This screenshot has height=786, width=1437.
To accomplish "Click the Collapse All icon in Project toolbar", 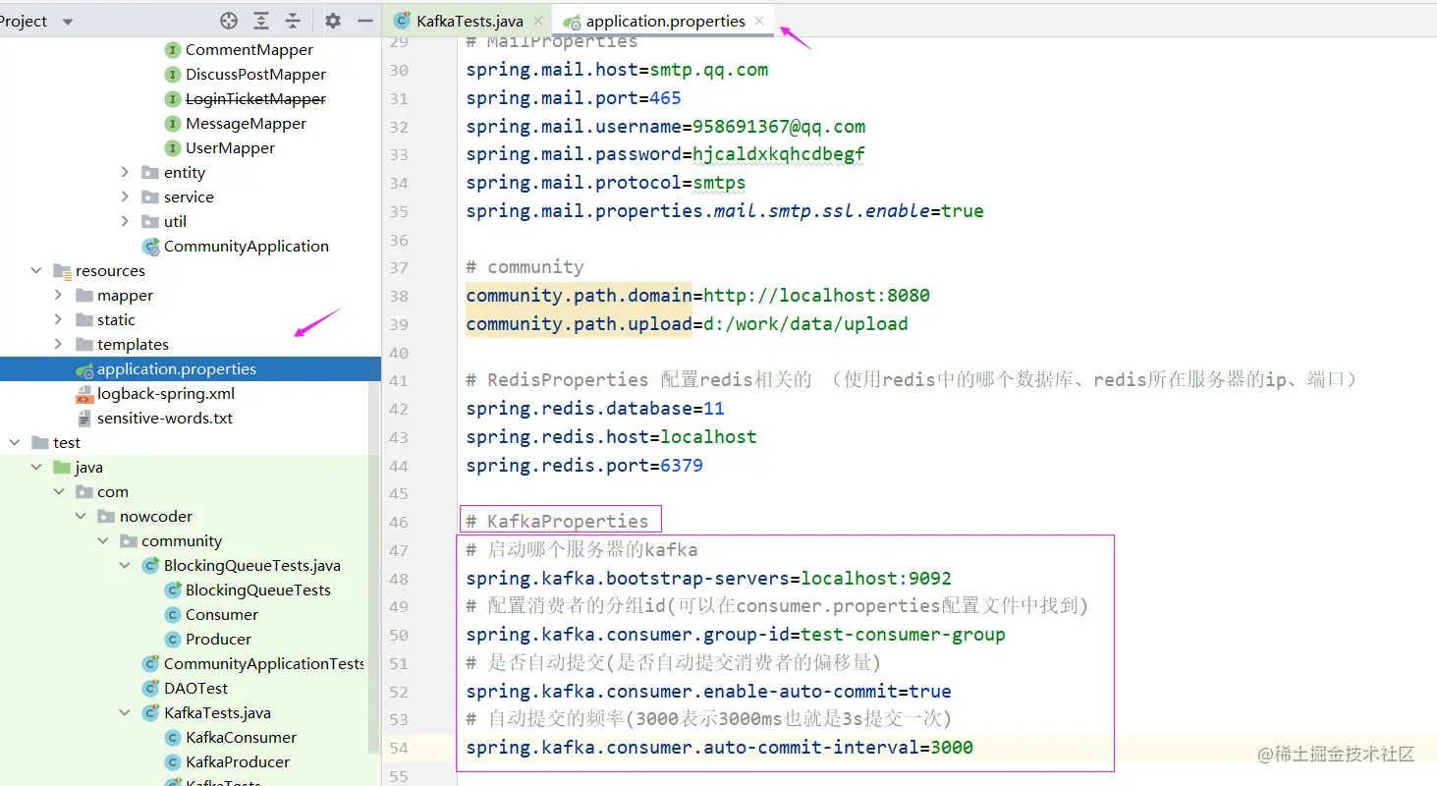I will pyautogui.click(x=293, y=21).
